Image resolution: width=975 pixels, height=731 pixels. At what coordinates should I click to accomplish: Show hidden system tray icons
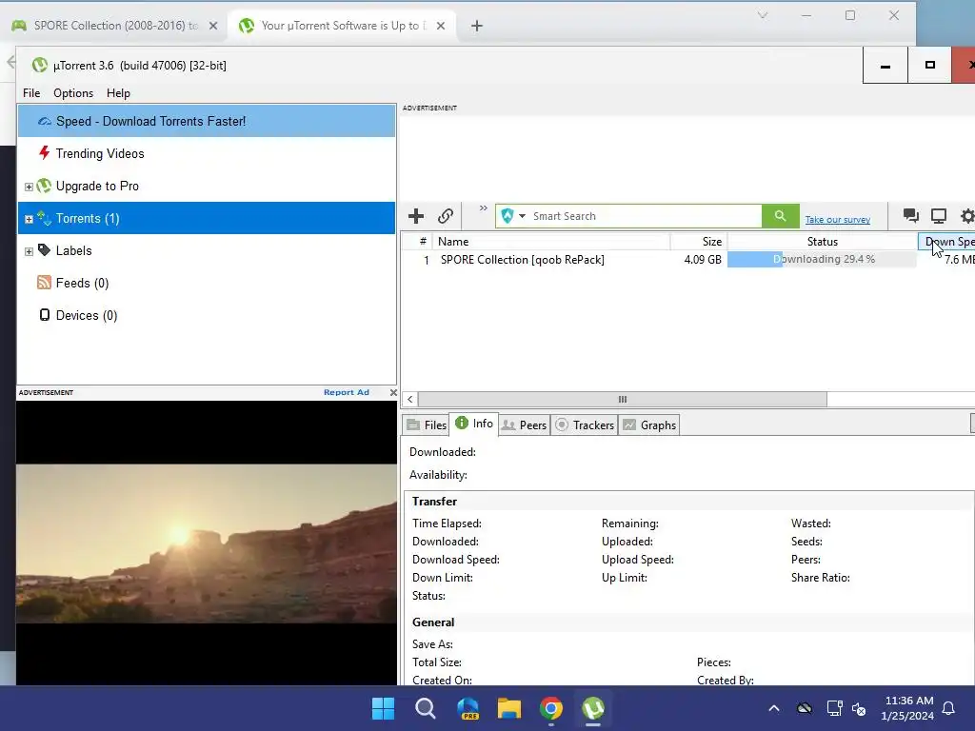click(x=774, y=708)
